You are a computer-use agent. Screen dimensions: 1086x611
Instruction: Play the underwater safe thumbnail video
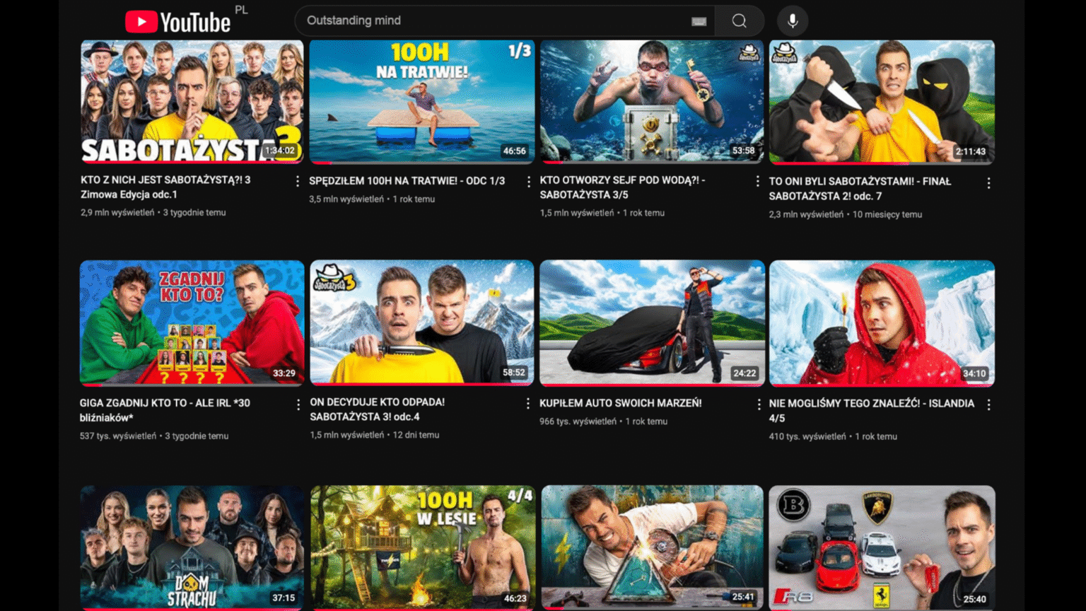(x=651, y=102)
